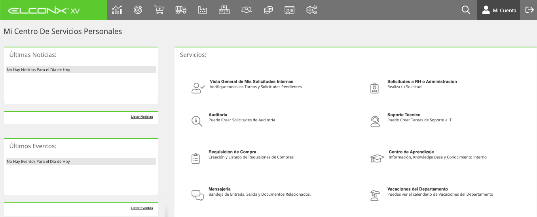The width and height of the screenshot is (537, 217).
Task: Click the magnifier search icon
Action: pos(466,10)
